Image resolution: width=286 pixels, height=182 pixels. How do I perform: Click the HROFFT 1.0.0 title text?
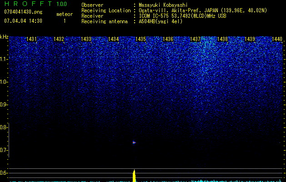coord(36,4)
